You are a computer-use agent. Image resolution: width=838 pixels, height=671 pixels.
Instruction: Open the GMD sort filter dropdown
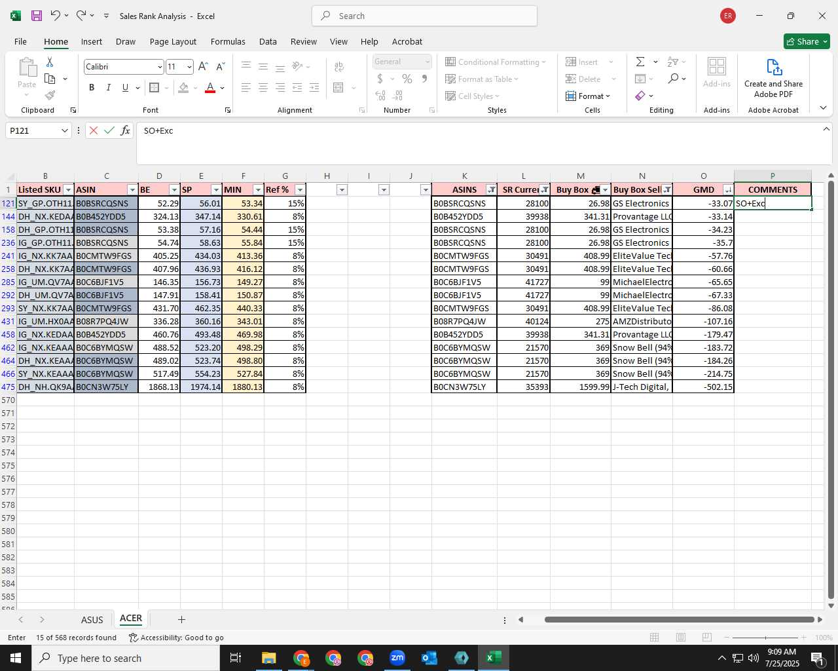(x=727, y=190)
